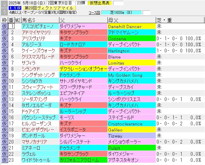Click the 仮 cell for アスコリピチェーノ

[5, 26]
